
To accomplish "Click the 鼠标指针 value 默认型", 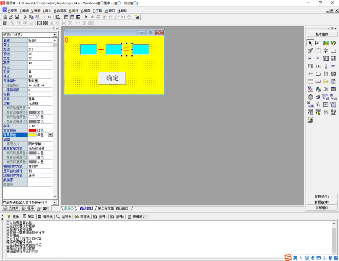I will pyautogui.click(x=40, y=81).
